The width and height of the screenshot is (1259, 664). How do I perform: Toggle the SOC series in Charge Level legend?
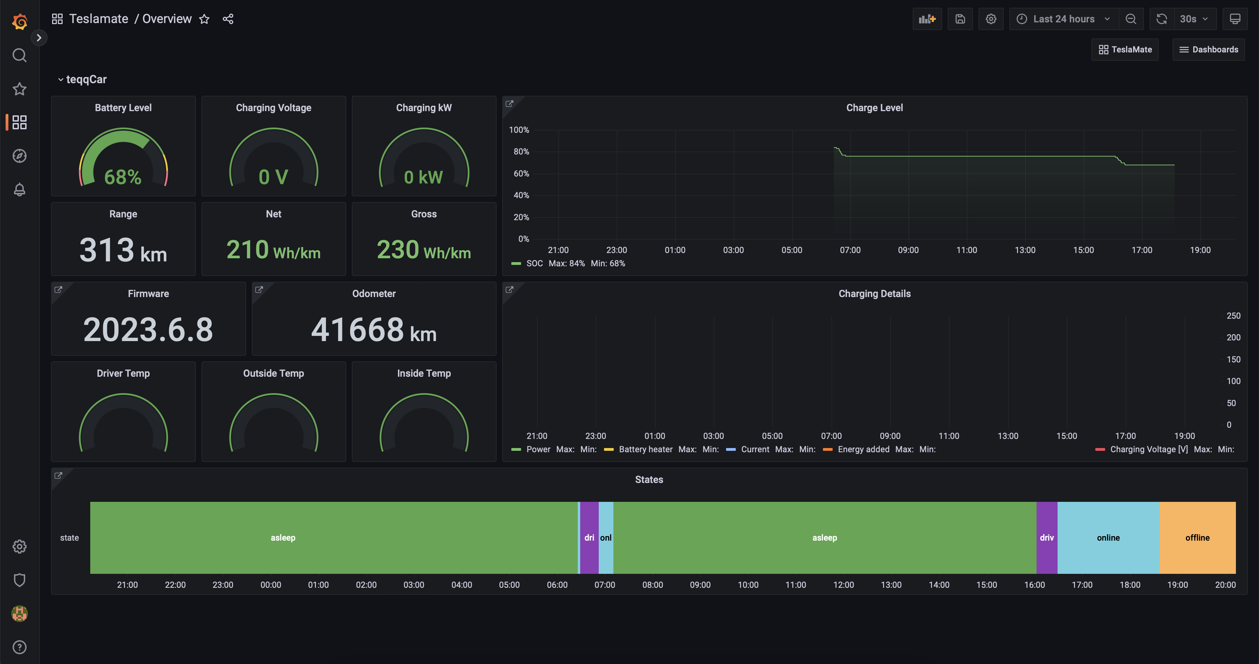534,263
